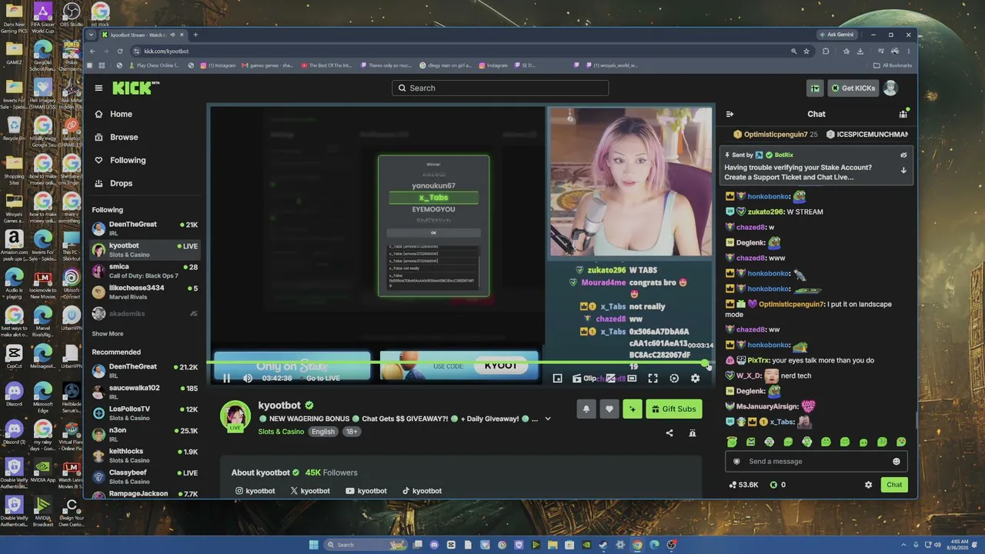Expand Show More followed channels
This screenshot has width=985, height=554.
pyautogui.click(x=108, y=334)
